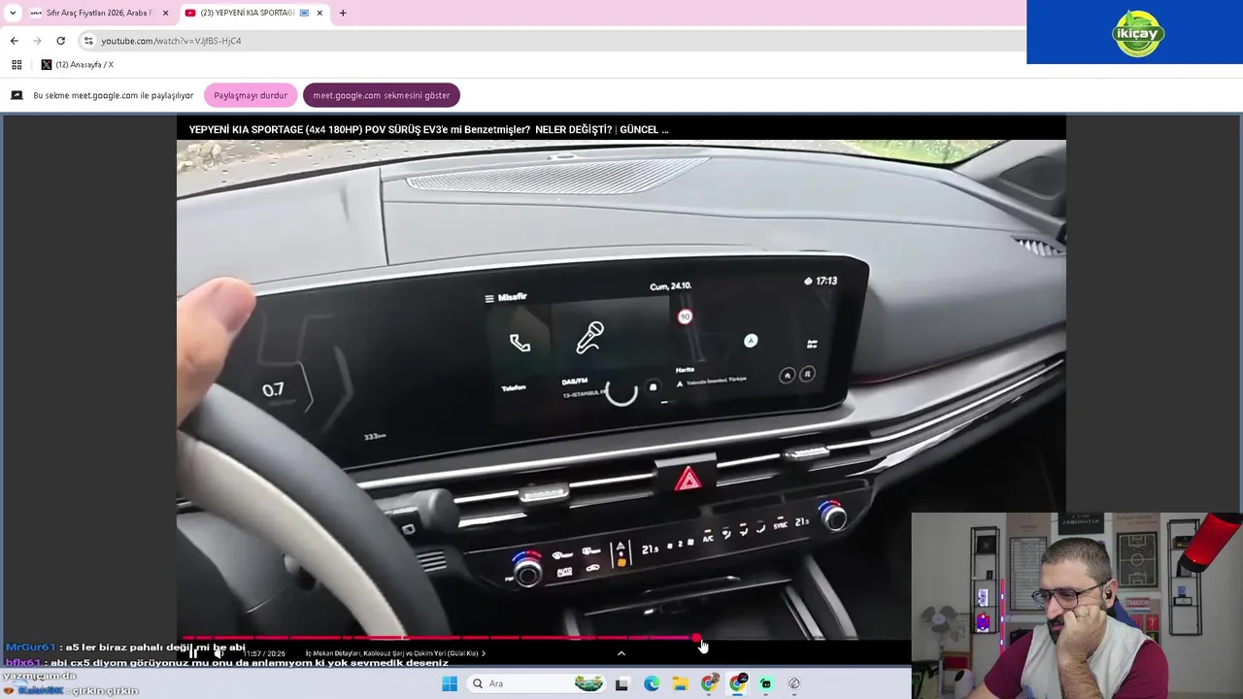Screen dimensions: 1243x699
Task: Click Paylaşmayı durdur button
Action: tap(251, 95)
